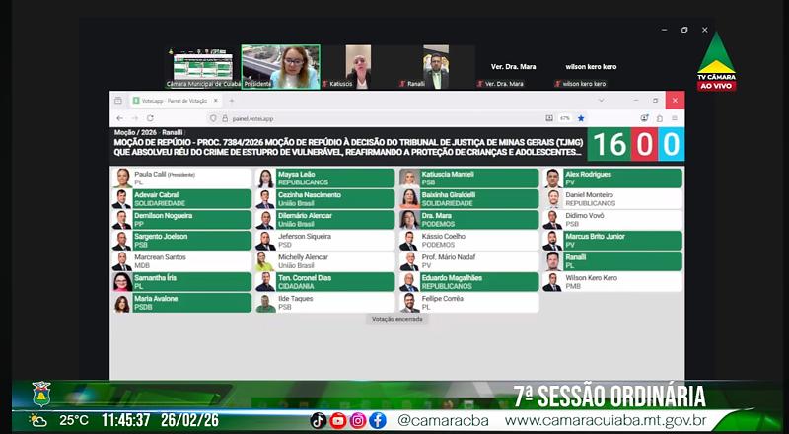Screen dimensions: 789x434
Task: Click the green vote counter showing 16
Action: point(609,145)
